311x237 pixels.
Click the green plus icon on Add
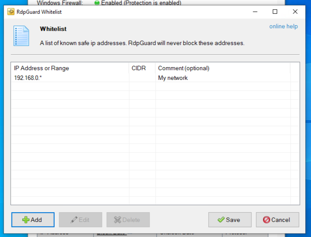pyautogui.click(x=26, y=220)
